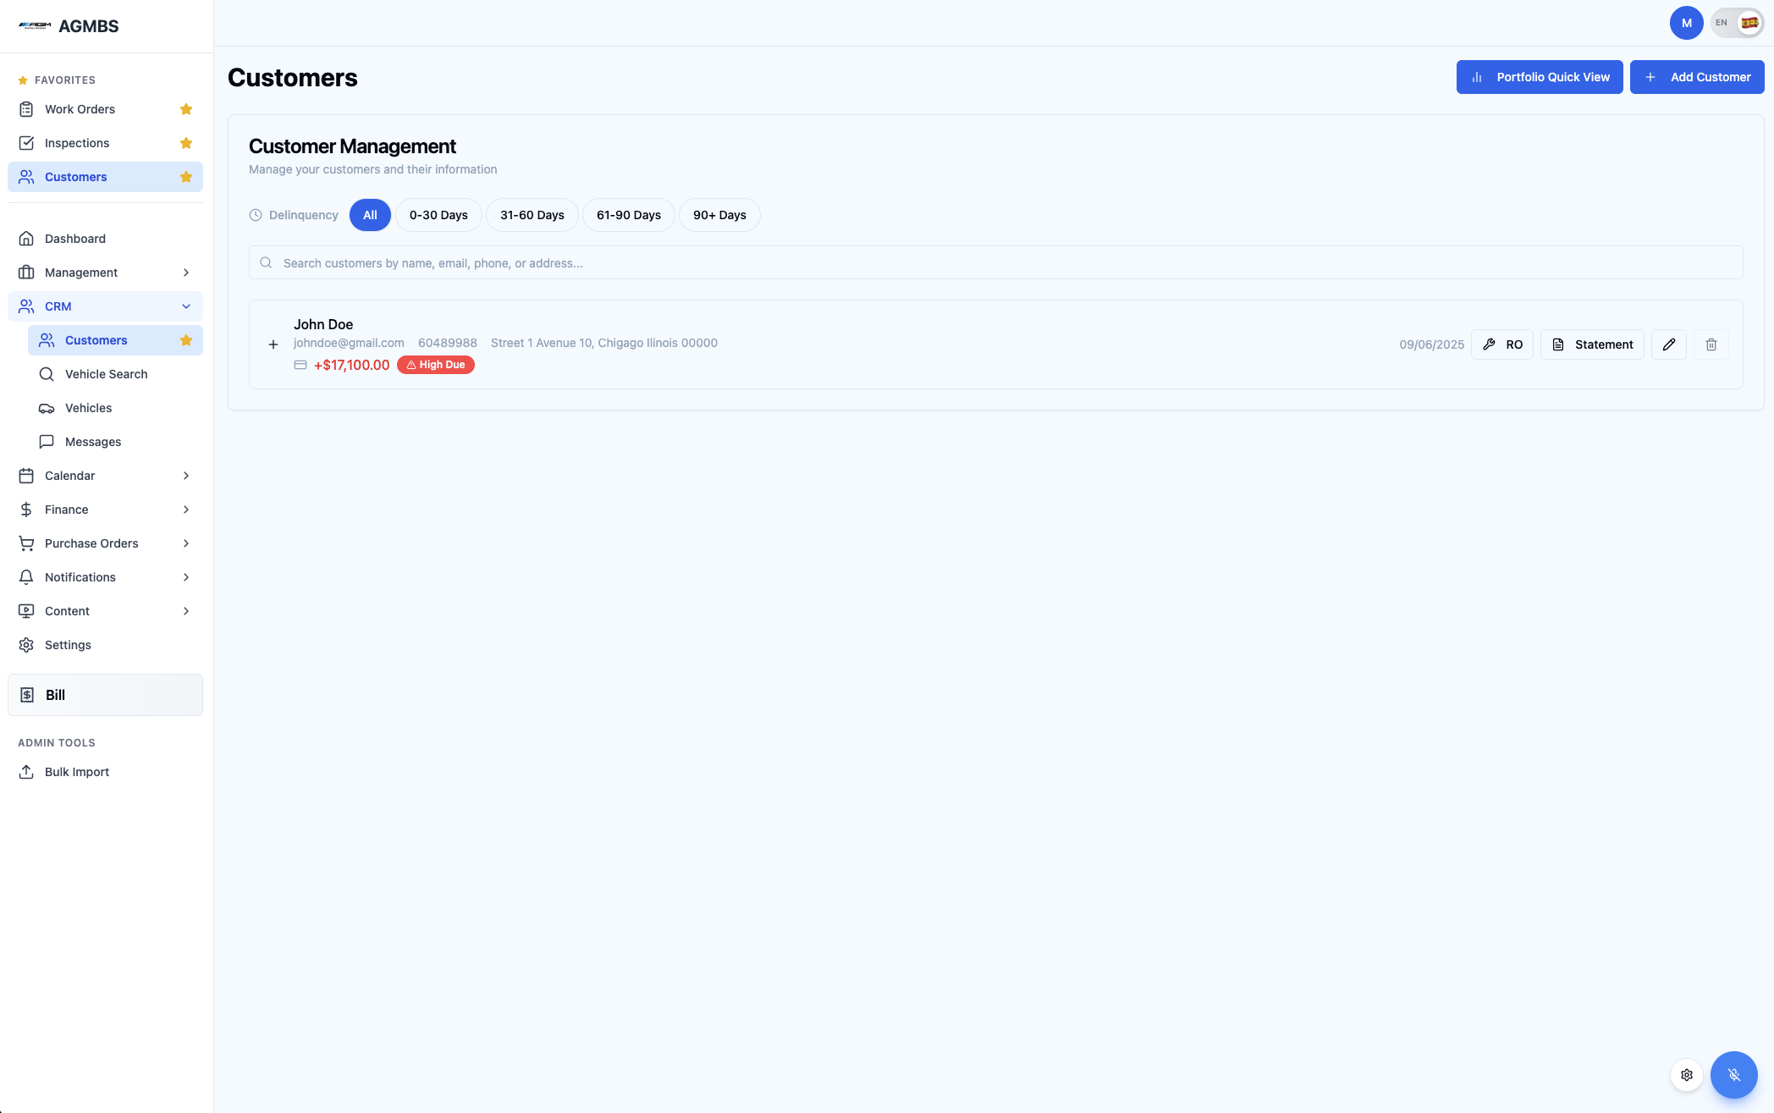Click the M user avatar
The image size is (1774, 1113).
click(1686, 23)
